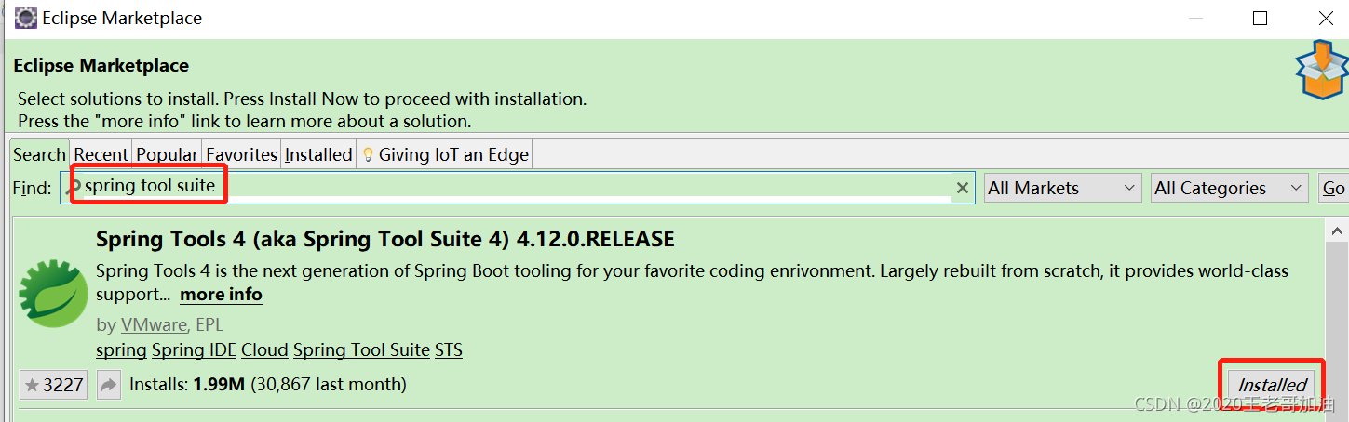
Task: Expand the All Markets dropdown
Action: click(x=1063, y=188)
